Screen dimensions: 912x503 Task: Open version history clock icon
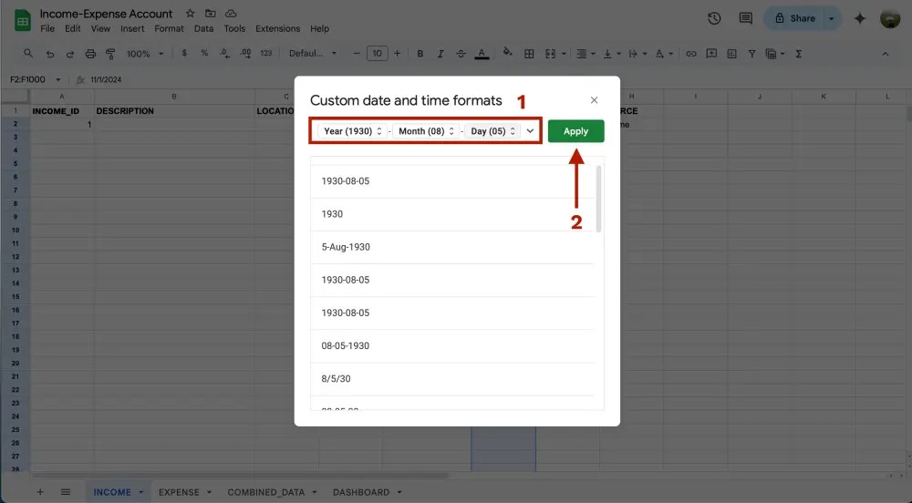(714, 18)
